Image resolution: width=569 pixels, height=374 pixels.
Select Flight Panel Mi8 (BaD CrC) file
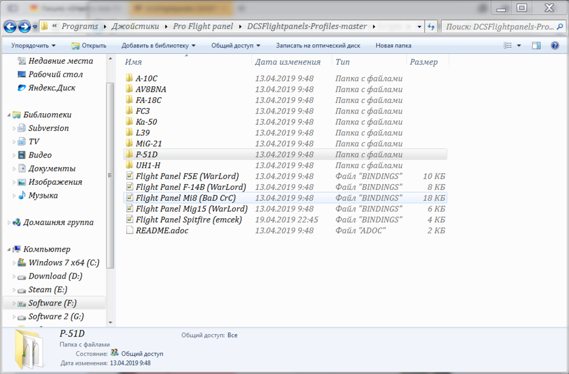pyautogui.click(x=285, y=198)
